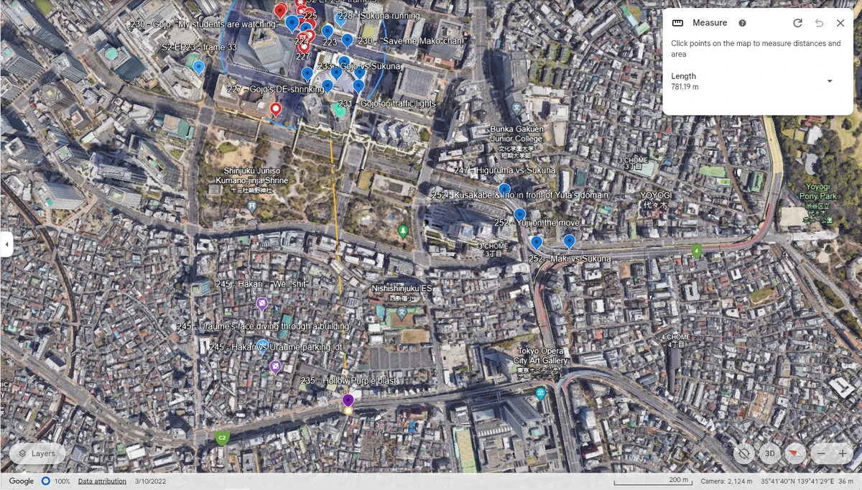Restart the measurement with the refresh icon
The height and width of the screenshot is (490, 862).
[x=797, y=23]
